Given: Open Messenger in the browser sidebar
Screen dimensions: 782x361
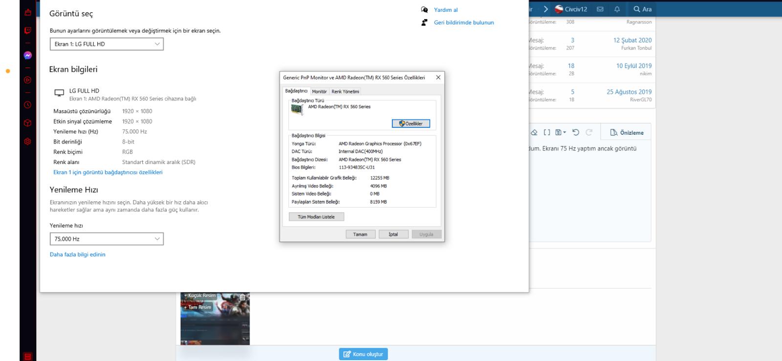Looking at the screenshot, I should [x=28, y=55].
